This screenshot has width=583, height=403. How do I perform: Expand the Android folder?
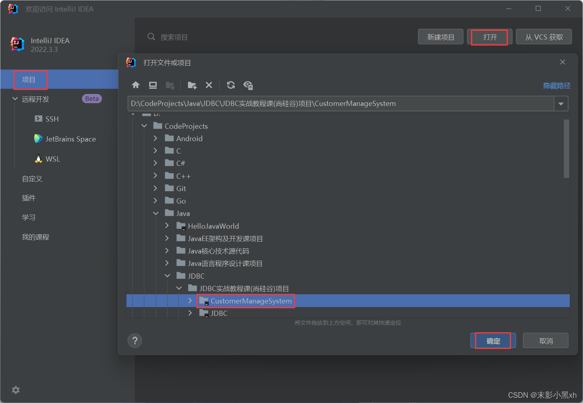(156, 138)
